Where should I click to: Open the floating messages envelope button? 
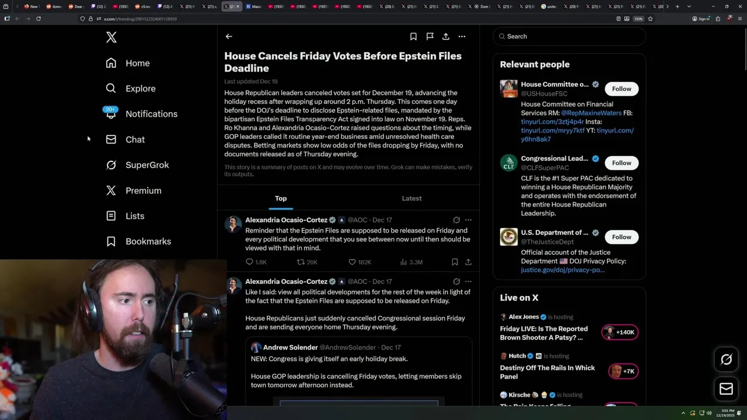click(726, 388)
